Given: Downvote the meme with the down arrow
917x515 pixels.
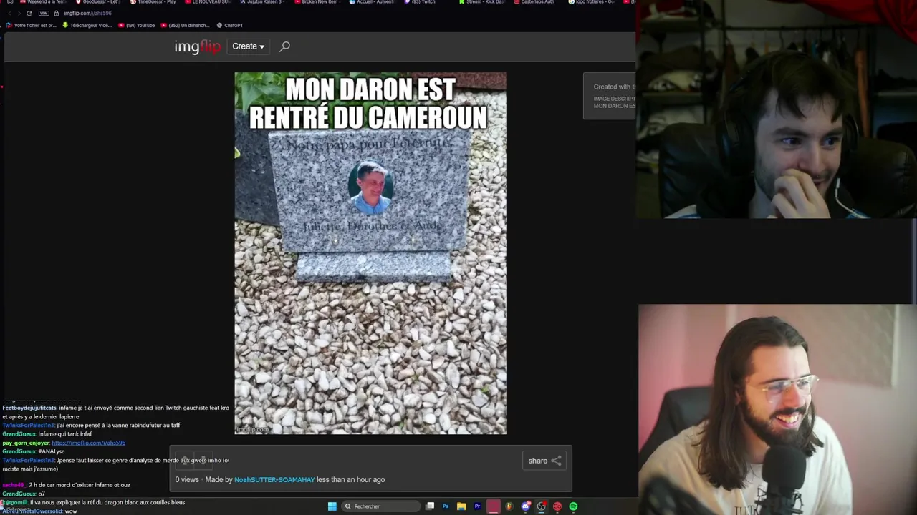Looking at the screenshot, I should point(202,460).
